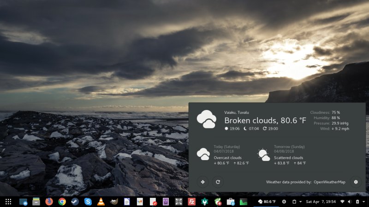Click the Today (Saturday) forecast label
This screenshot has width=369, height=207.
pyautogui.click(x=227, y=147)
